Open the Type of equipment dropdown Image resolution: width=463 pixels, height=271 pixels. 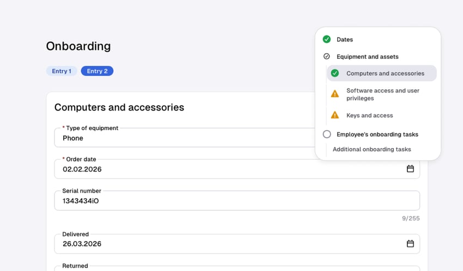click(185, 138)
